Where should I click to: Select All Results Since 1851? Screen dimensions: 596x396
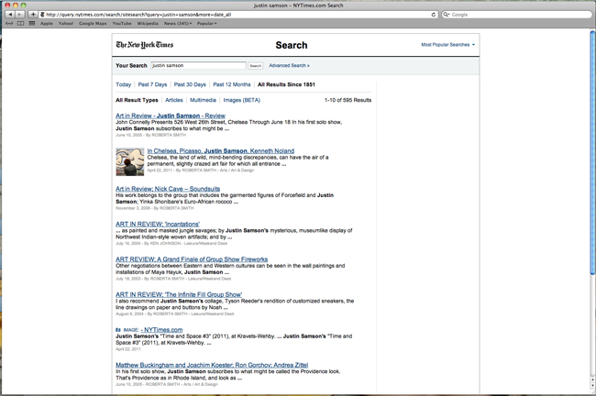click(x=286, y=84)
